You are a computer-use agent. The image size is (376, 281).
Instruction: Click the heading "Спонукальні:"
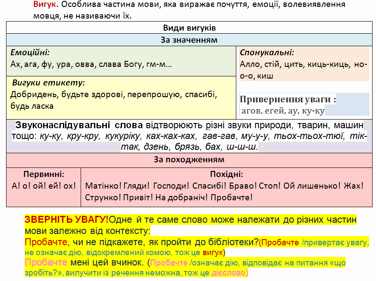266,52
